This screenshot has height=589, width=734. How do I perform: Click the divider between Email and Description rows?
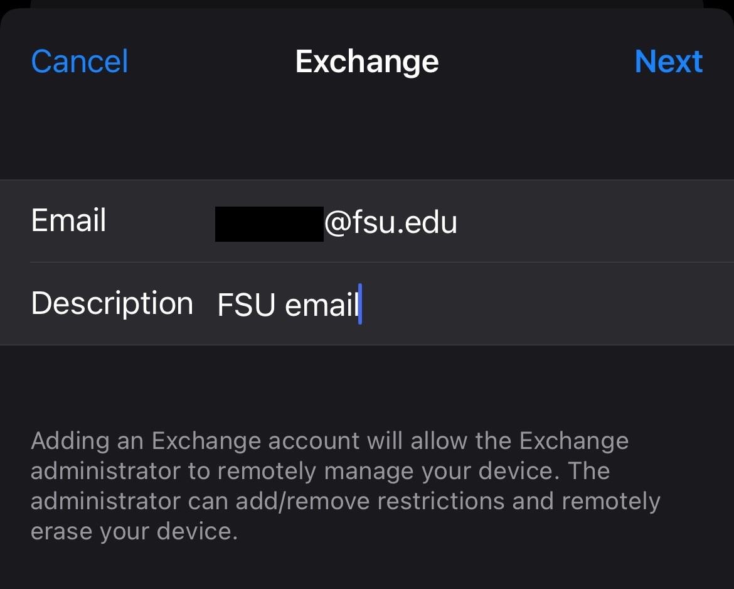(367, 261)
